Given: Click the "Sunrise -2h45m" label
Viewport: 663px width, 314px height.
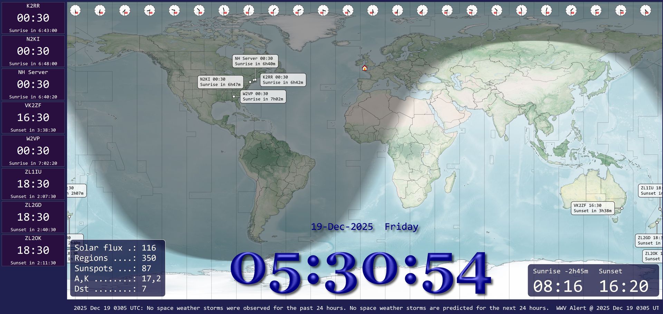Looking at the screenshot, I should tap(560, 271).
